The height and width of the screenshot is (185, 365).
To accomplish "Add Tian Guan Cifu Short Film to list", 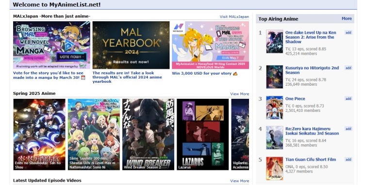I will pyautogui.click(x=348, y=159).
